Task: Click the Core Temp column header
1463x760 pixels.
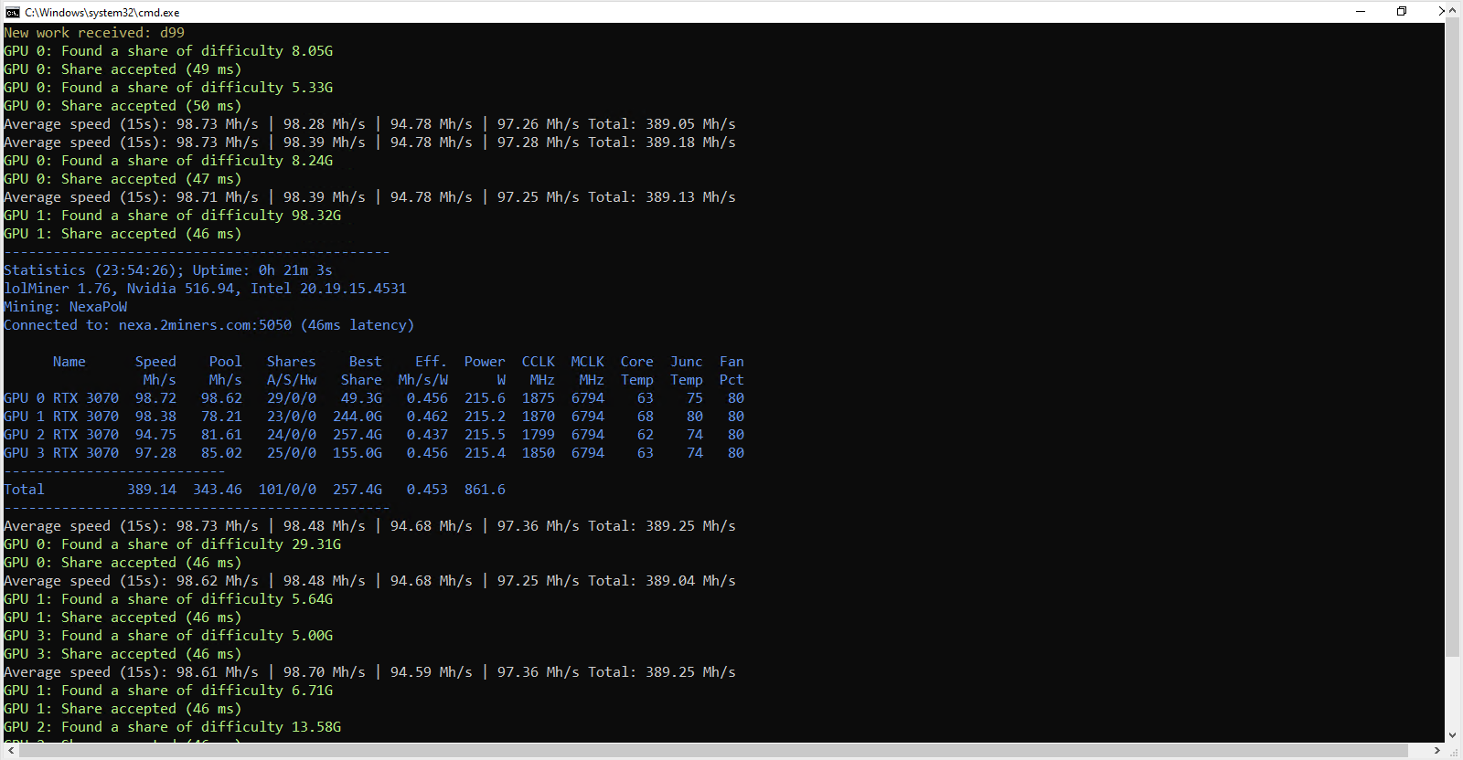Action: click(637, 371)
